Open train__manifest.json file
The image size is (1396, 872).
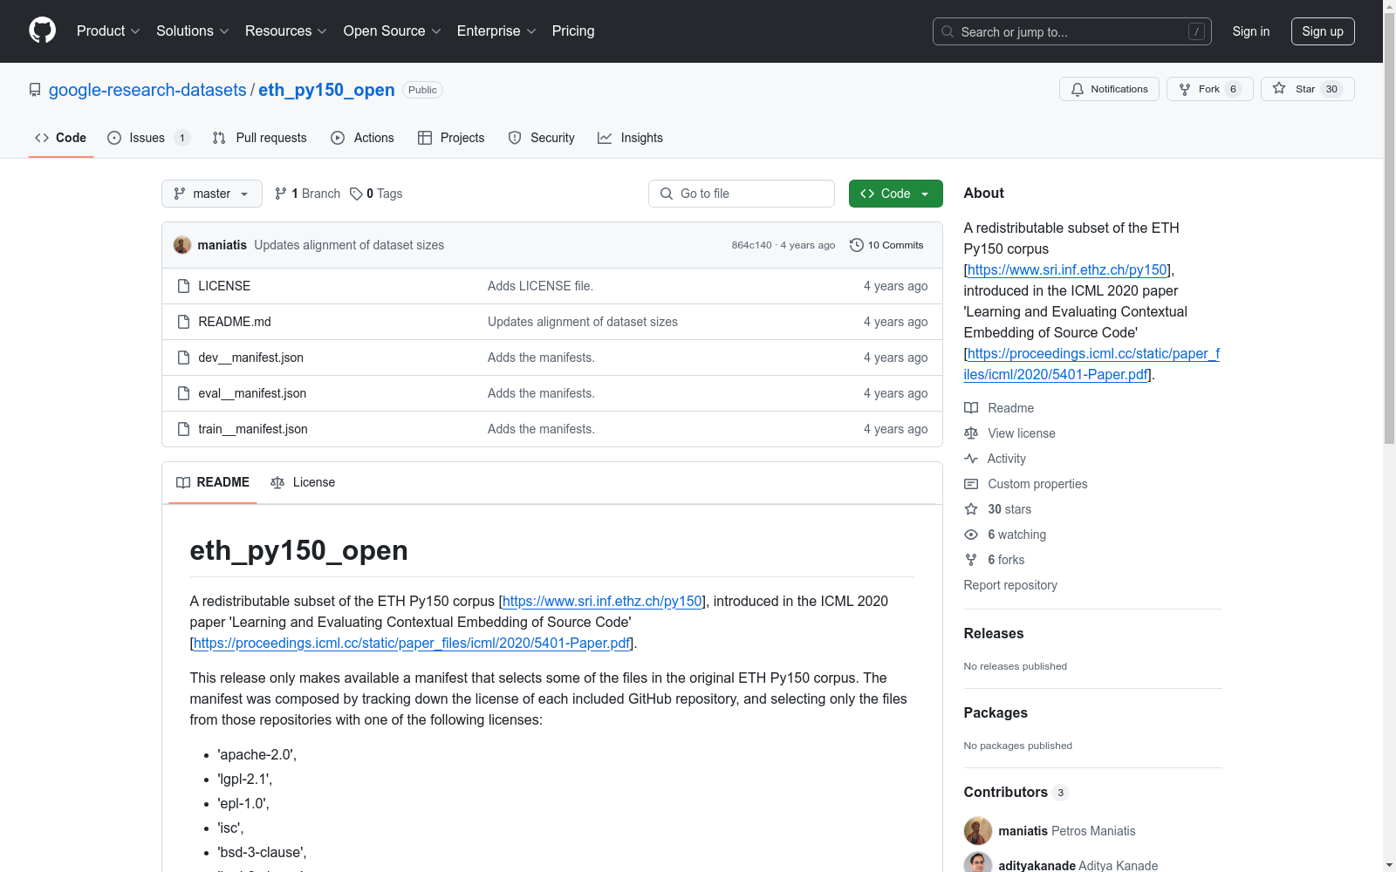coord(253,429)
